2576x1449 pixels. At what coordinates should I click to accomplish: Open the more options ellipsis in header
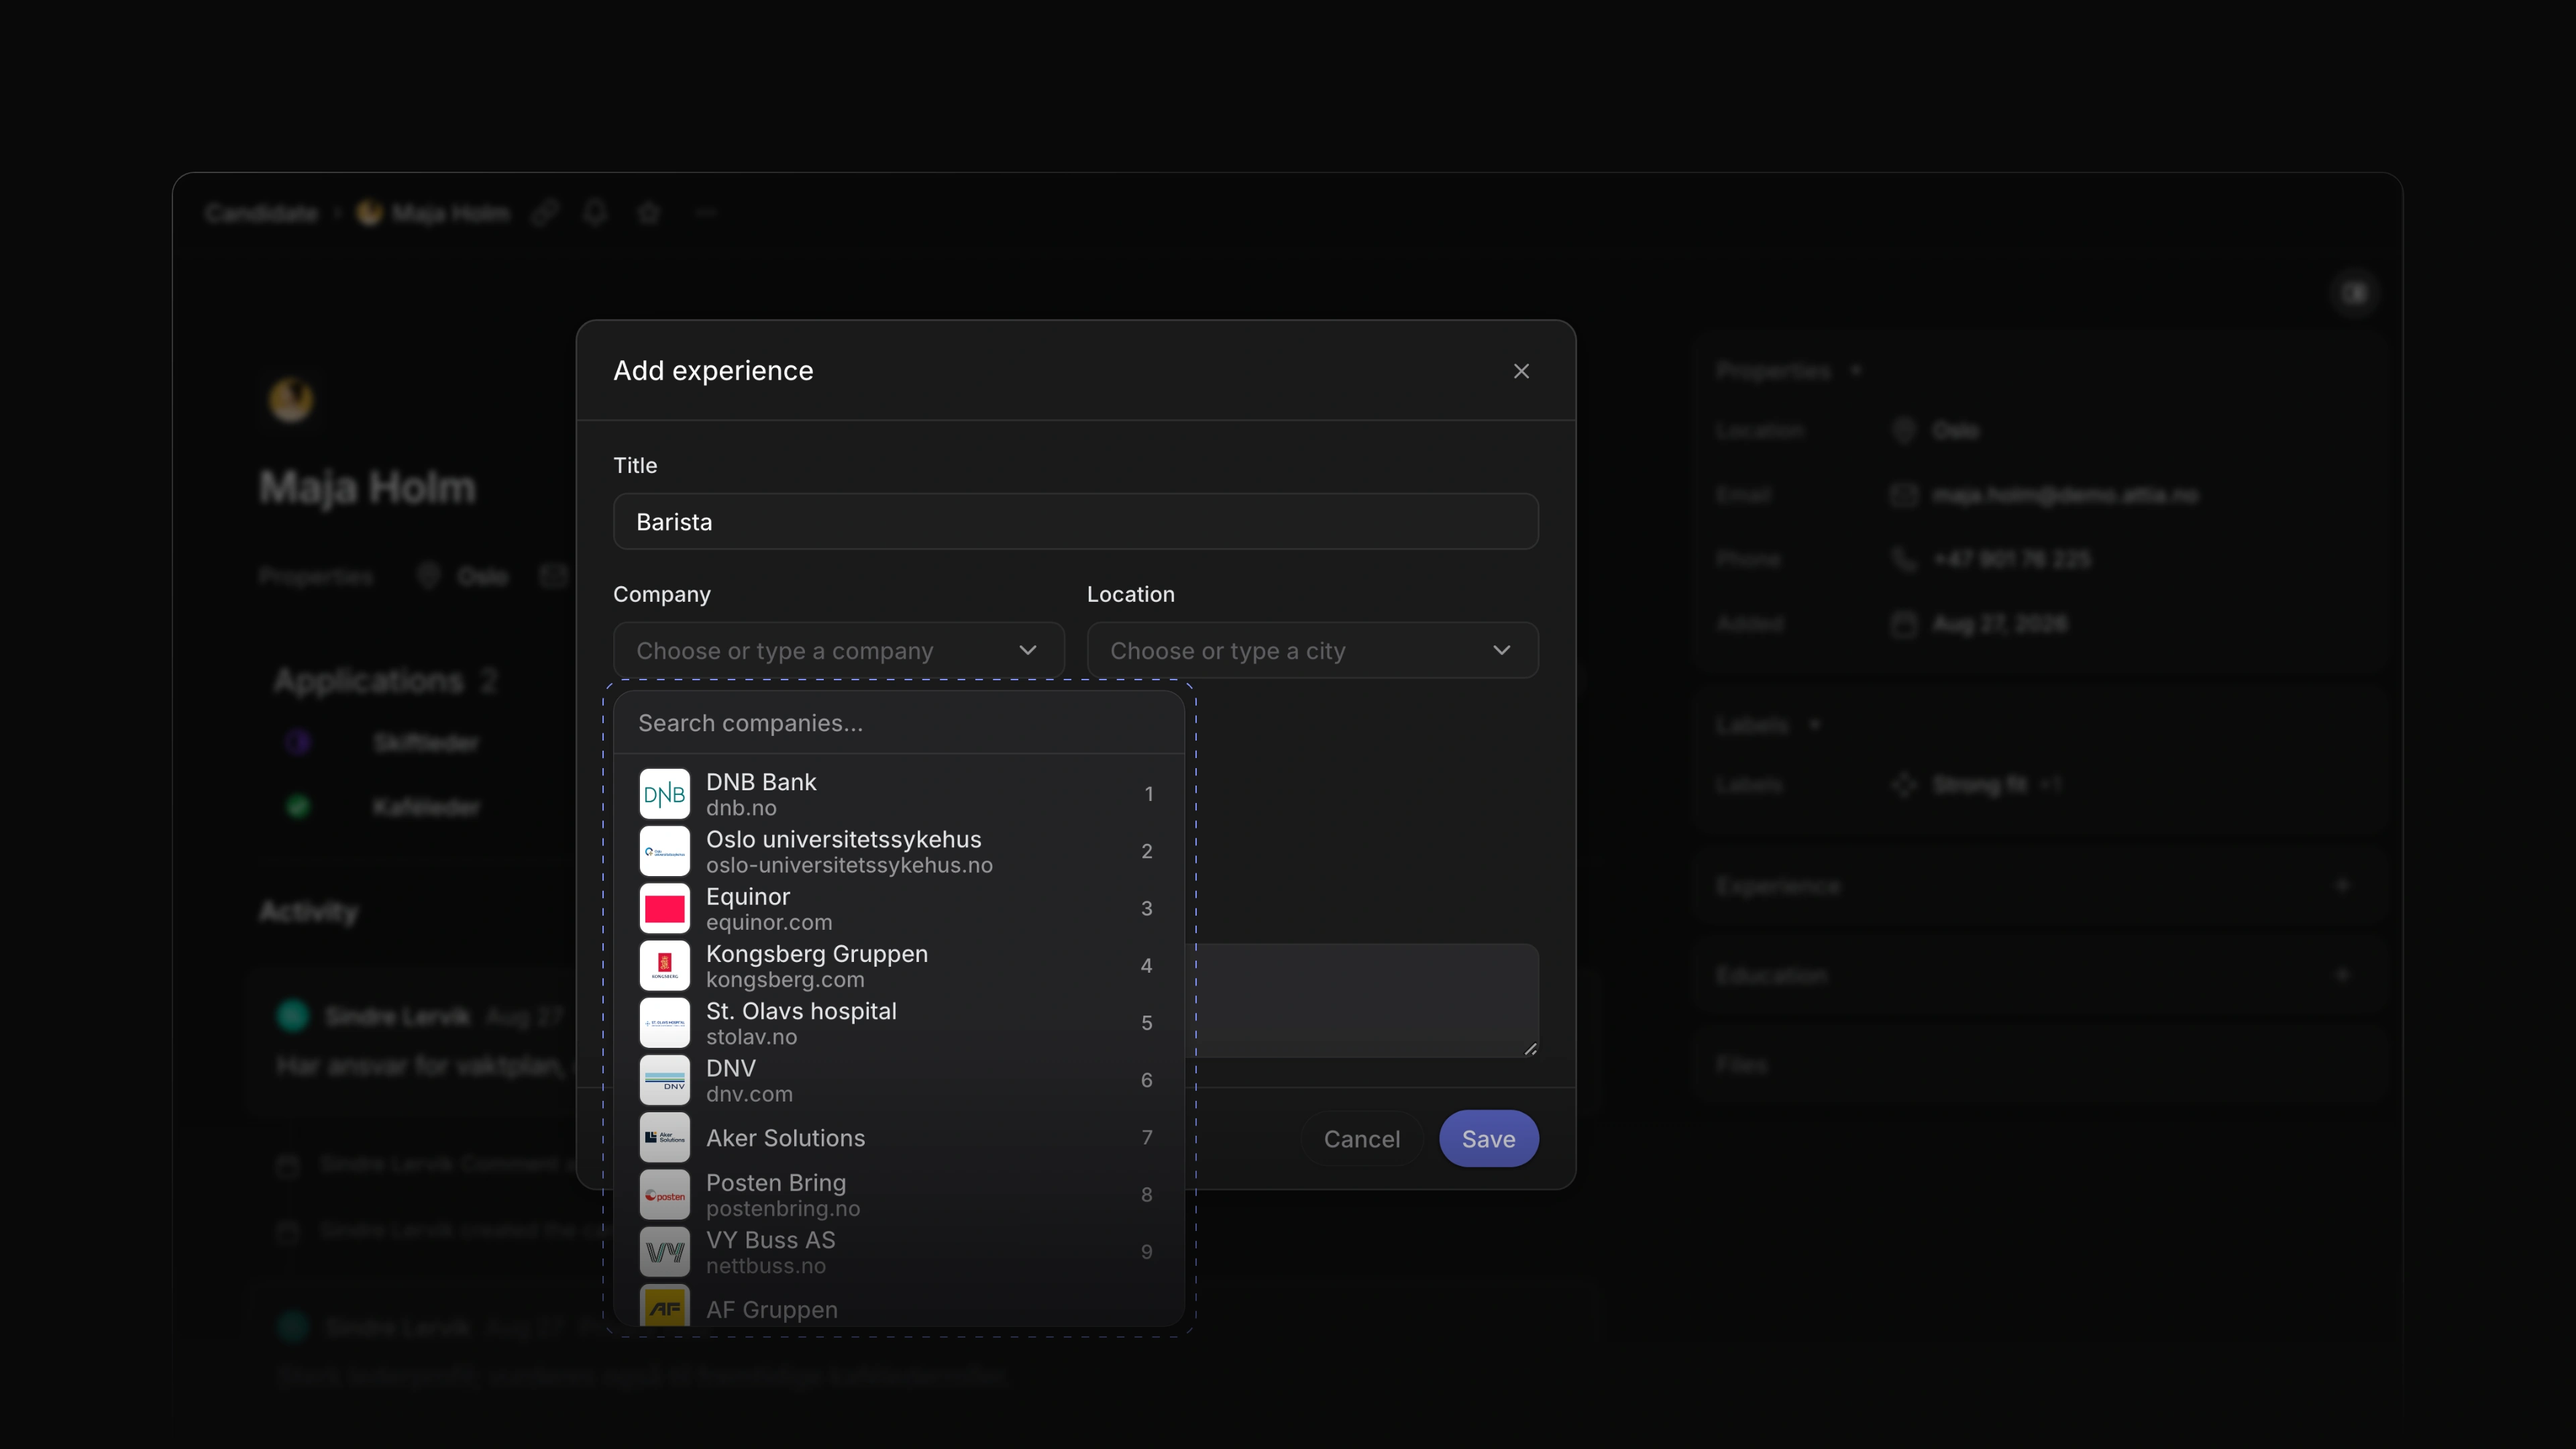(x=705, y=212)
